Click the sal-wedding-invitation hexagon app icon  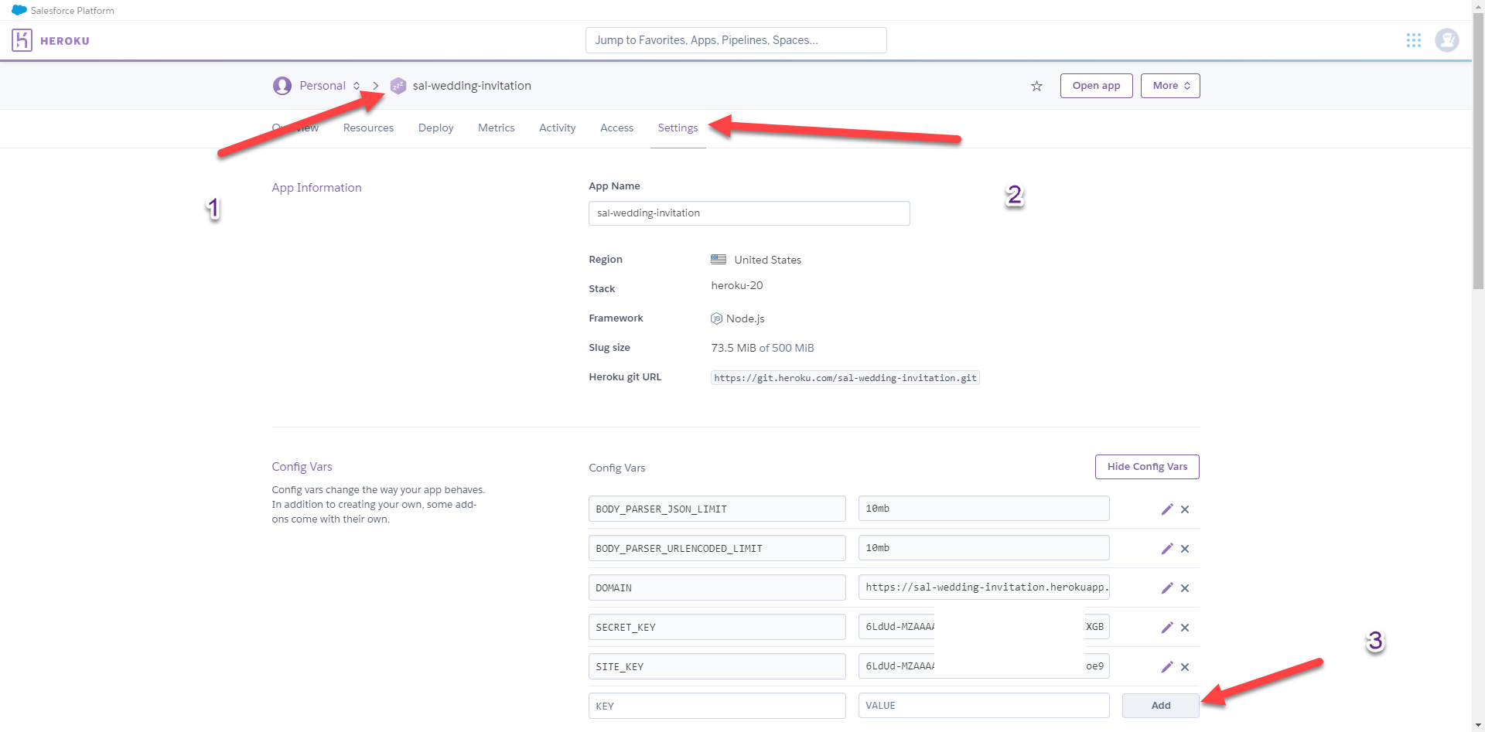(398, 86)
